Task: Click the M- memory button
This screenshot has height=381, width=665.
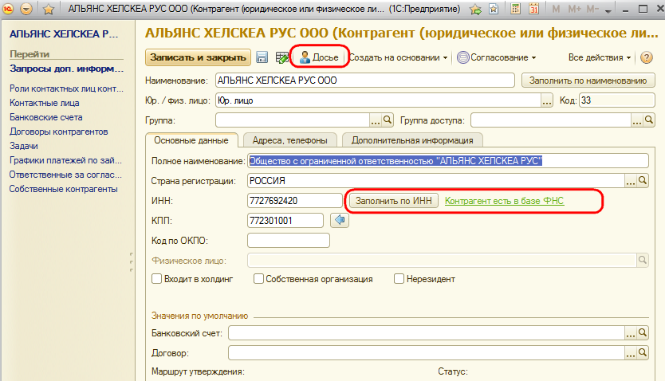Action: pyautogui.click(x=592, y=9)
